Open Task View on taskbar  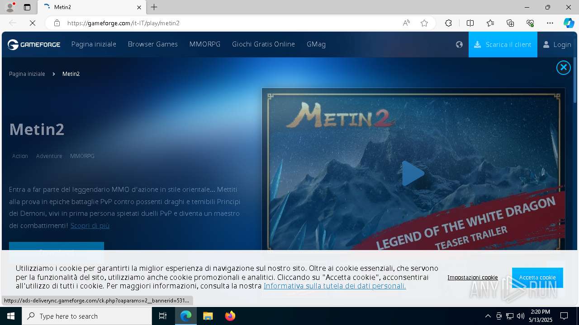(163, 316)
